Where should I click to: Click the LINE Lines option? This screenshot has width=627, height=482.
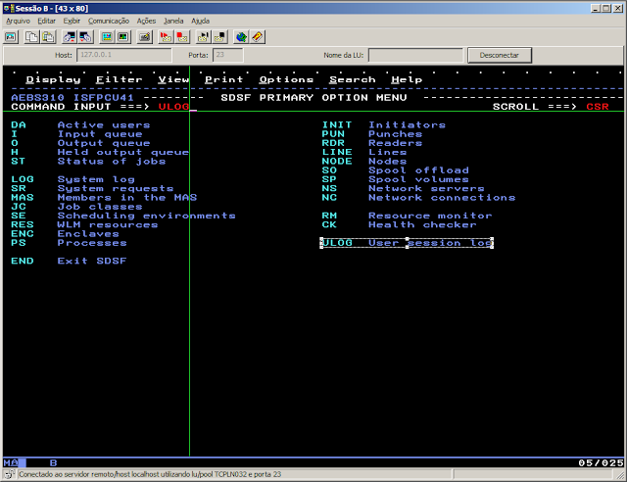364,152
